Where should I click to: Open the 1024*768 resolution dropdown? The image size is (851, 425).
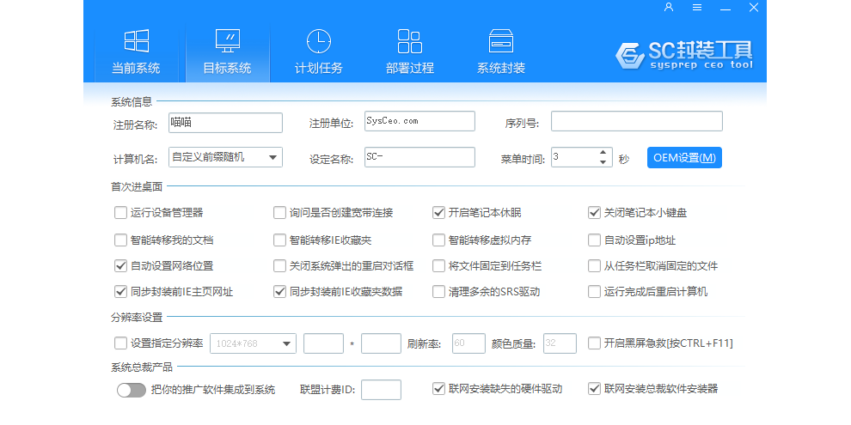(x=286, y=343)
